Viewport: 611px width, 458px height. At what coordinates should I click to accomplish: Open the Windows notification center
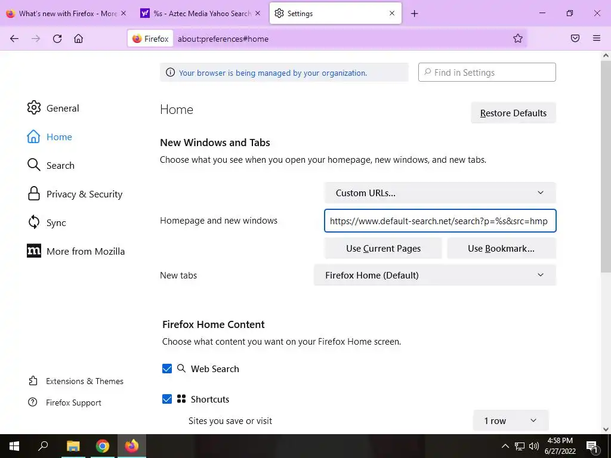(x=592, y=446)
